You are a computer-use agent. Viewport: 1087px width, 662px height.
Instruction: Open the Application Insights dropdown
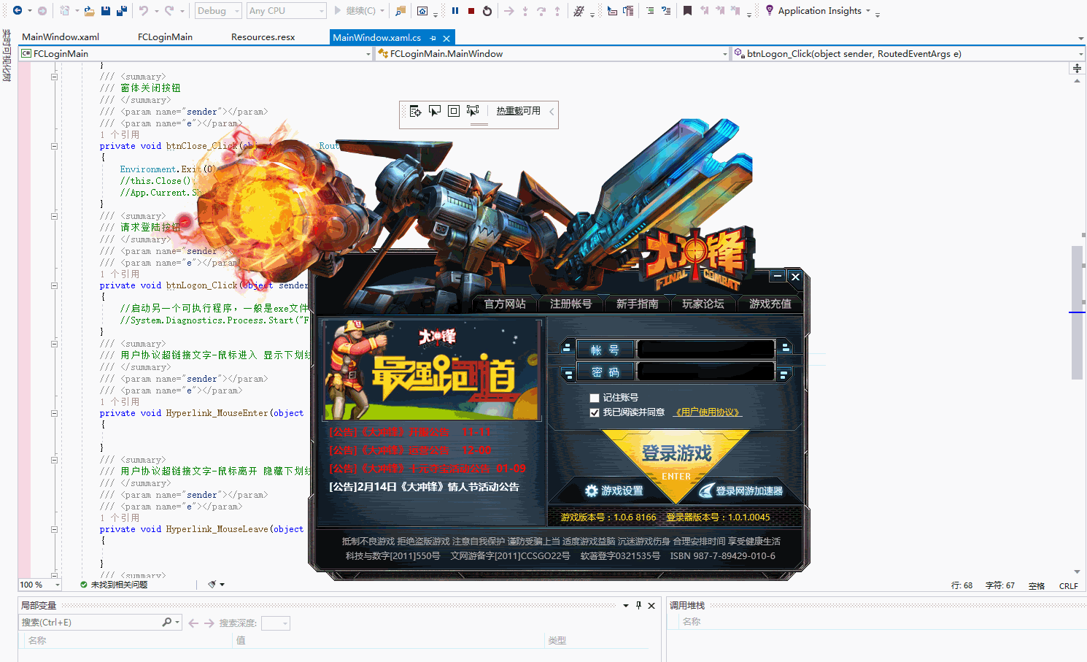[868, 11]
